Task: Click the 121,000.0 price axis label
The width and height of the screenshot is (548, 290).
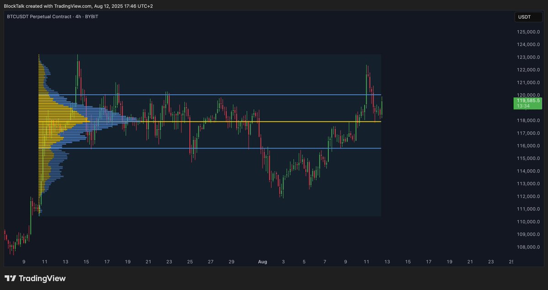Action: [529, 83]
